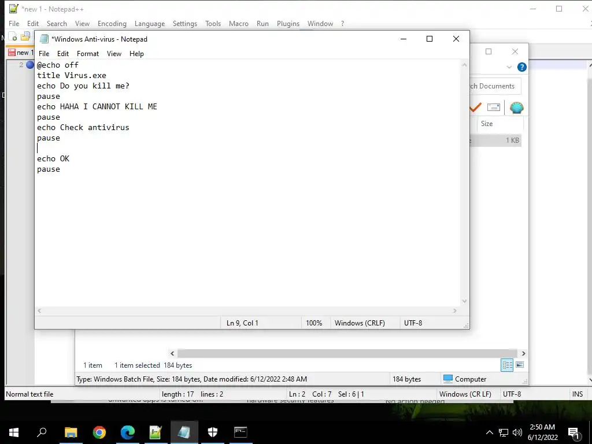
Task: Click the INS indicator in Notepad++ status bar
Action: [578, 394]
